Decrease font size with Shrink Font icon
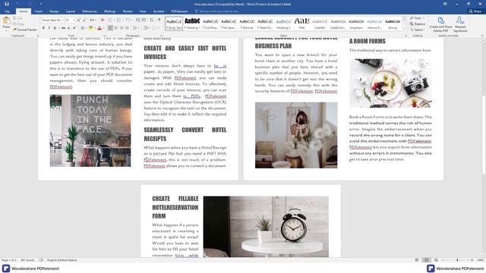 click(84, 20)
